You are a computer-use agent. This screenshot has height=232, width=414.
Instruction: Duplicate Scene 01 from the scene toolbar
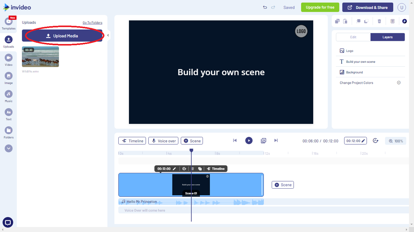200,169
